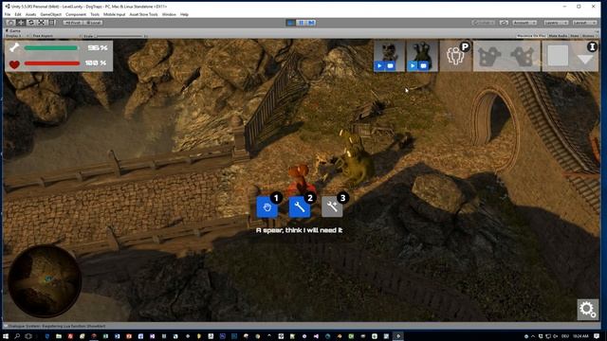Image resolution: width=607 pixels, height=341 pixels.
Task: Click the taskbar clock
Action: tap(579, 336)
